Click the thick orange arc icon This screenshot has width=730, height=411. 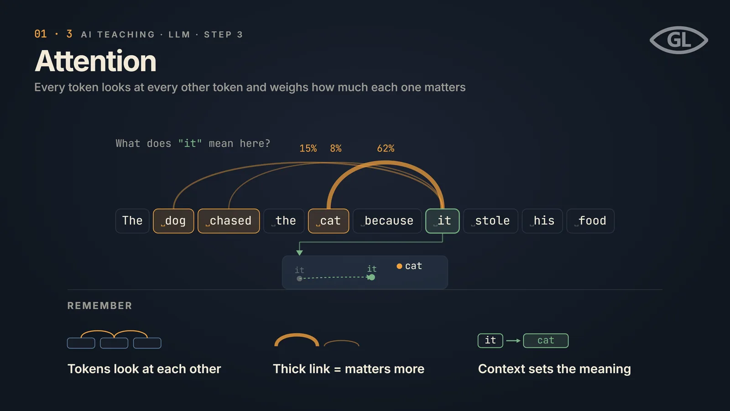coord(297,340)
